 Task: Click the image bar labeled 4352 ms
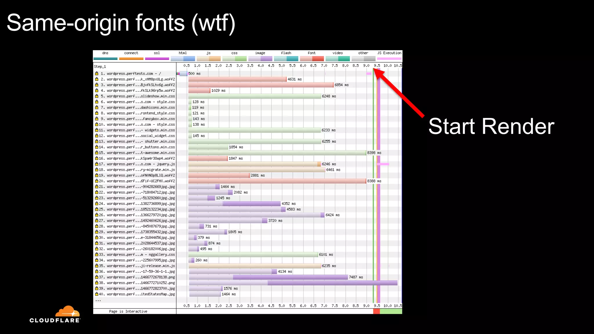coord(234,204)
